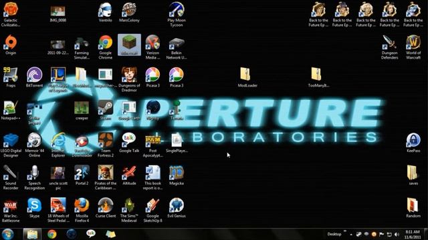
Task: Launch the Curse Client
Action: click(x=106, y=208)
